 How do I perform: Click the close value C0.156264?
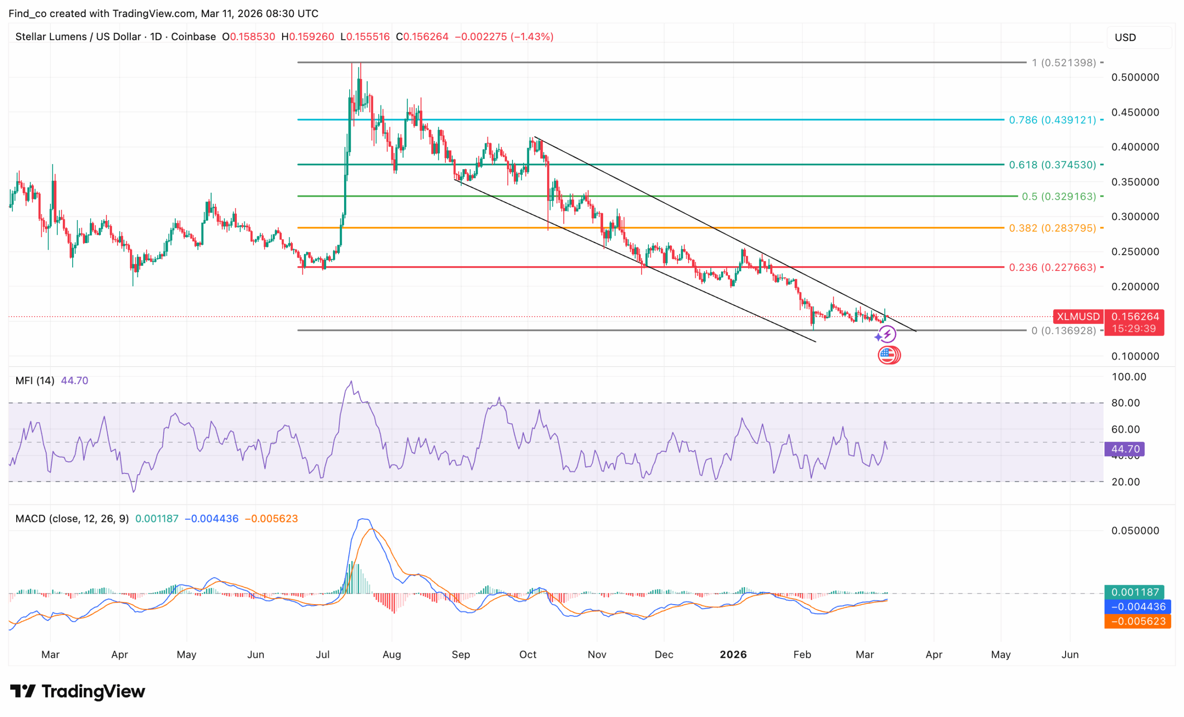(422, 37)
